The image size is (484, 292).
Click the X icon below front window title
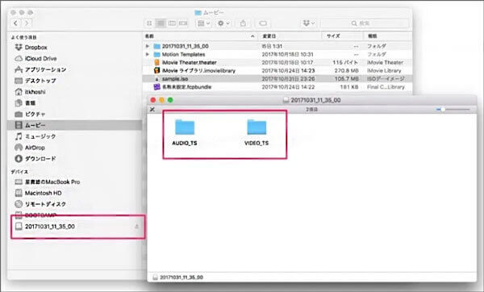(x=152, y=109)
